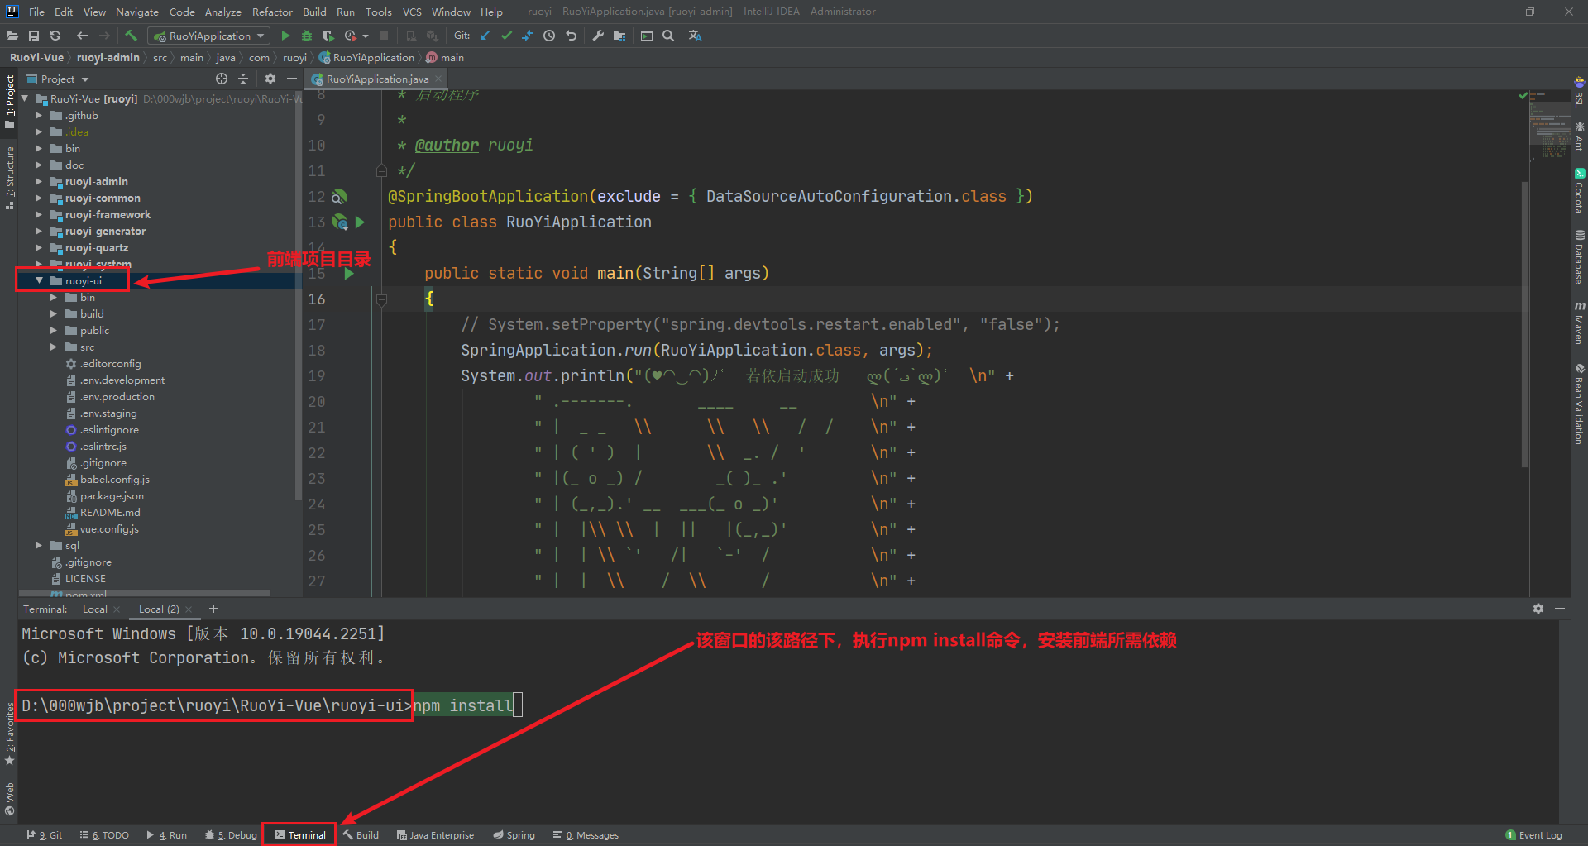Viewport: 1588px width, 846px height.
Task: Open the Build tool window
Action: click(361, 834)
